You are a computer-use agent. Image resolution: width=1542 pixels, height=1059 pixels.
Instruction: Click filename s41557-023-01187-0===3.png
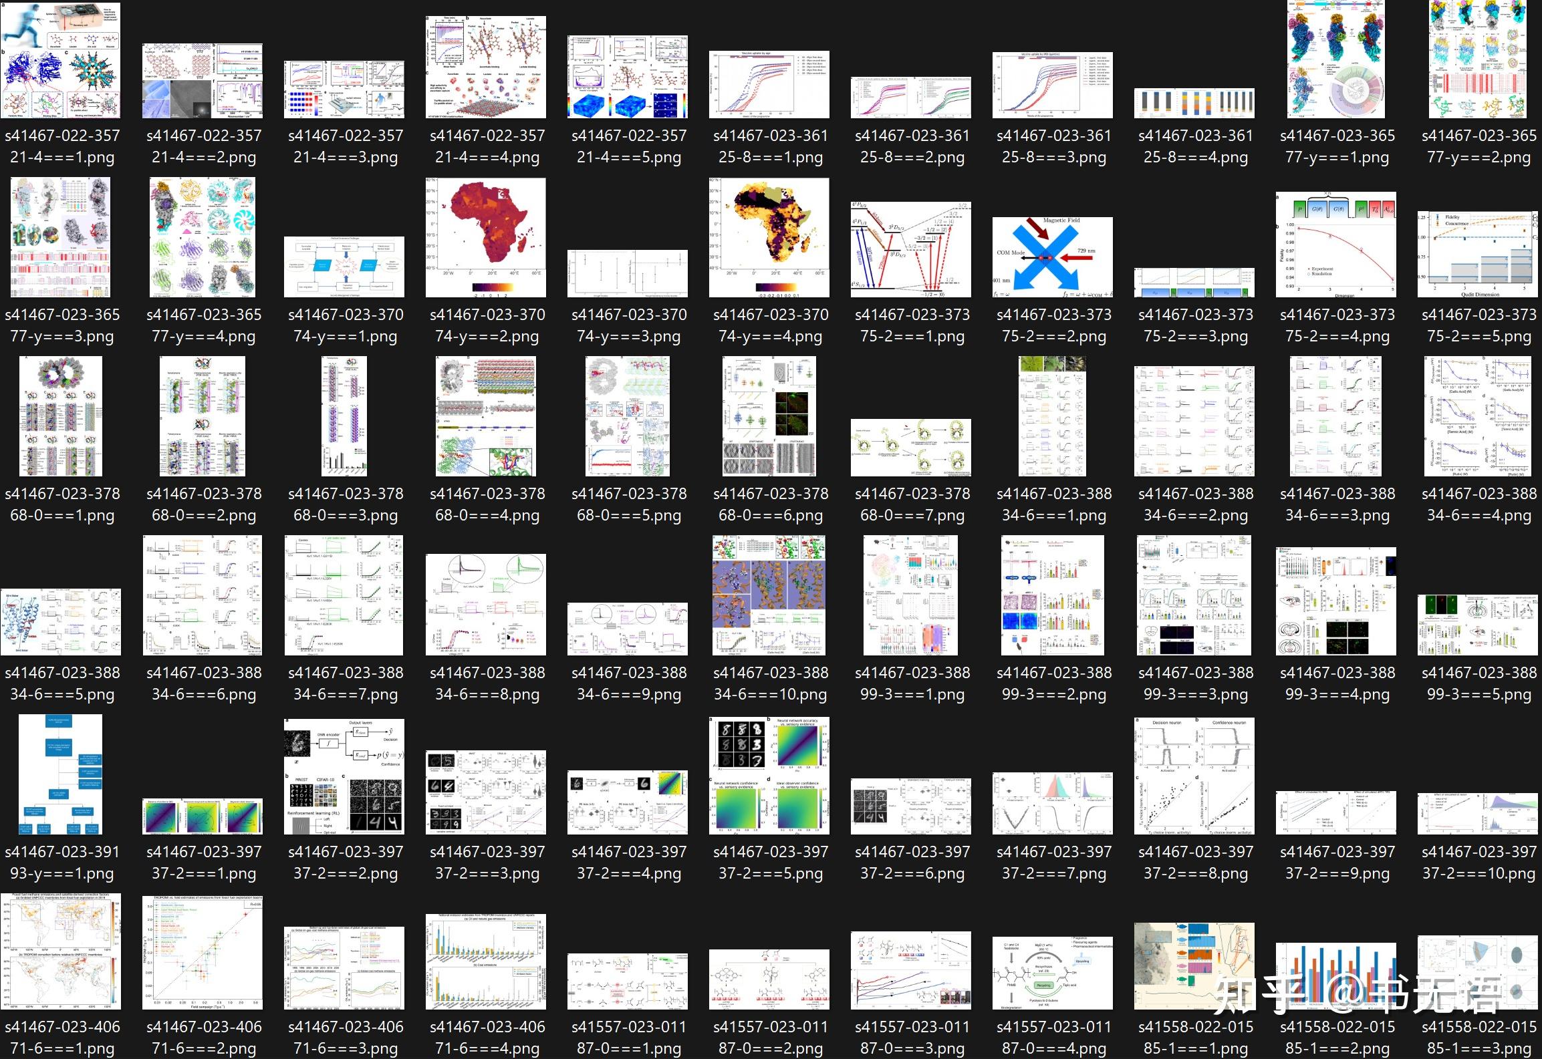912,1038
